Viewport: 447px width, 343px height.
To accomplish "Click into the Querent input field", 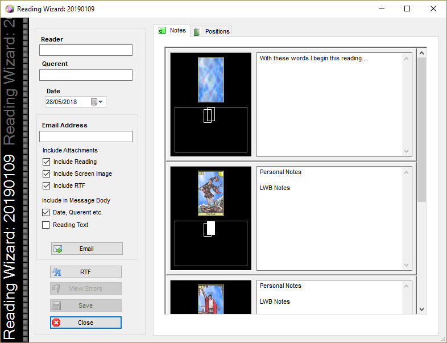I will (86, 75).
